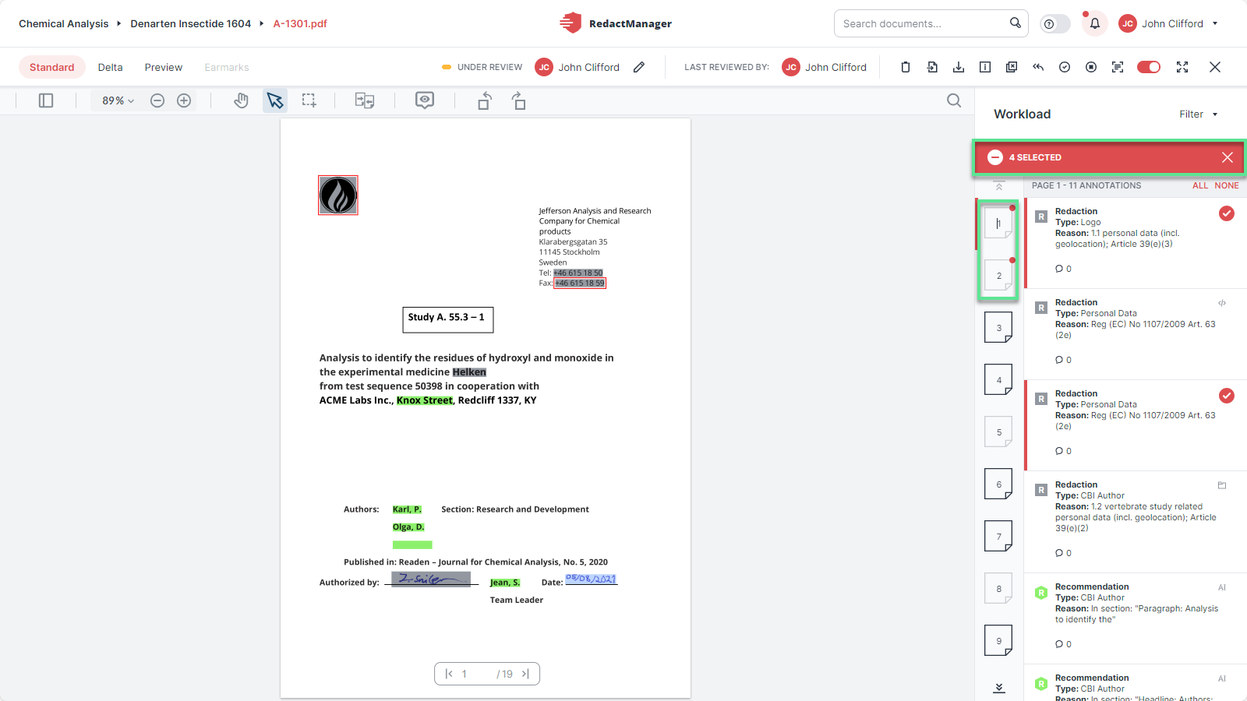The width and height of the screenshot is (1247, 701).
Task: Open John Clifford user menu
Action: point(1168,23)
